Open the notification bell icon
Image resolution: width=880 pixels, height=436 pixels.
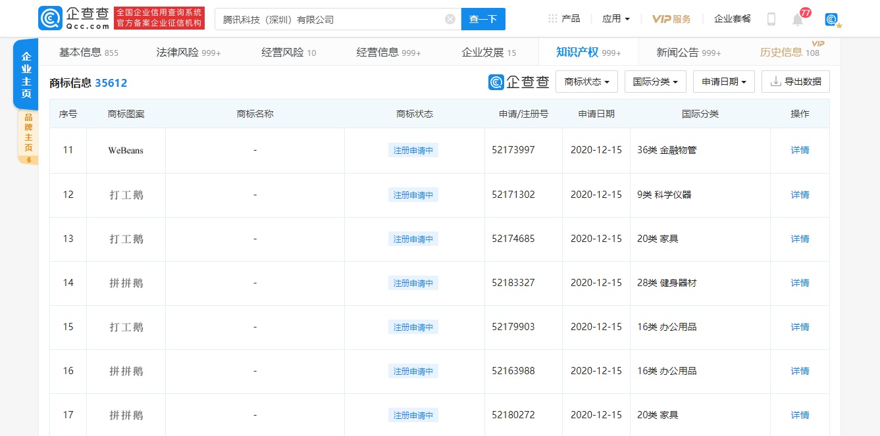click(x=798, y=19)
